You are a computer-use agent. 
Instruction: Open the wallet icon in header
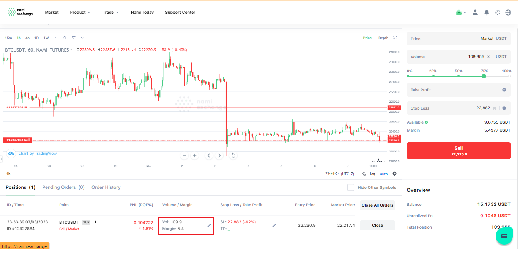pos(459,13)
